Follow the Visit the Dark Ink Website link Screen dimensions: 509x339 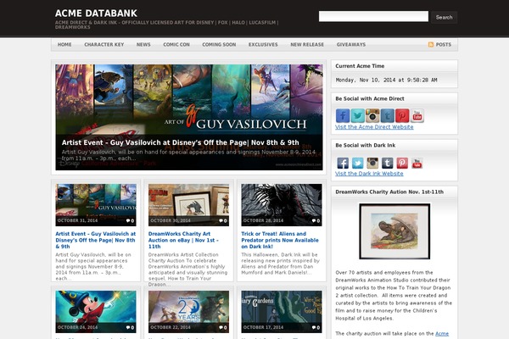(369, 173)
